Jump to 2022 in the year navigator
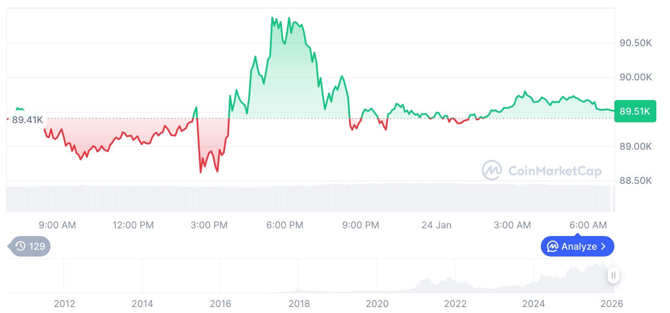670x313 pixels. (x=455, y=304)
